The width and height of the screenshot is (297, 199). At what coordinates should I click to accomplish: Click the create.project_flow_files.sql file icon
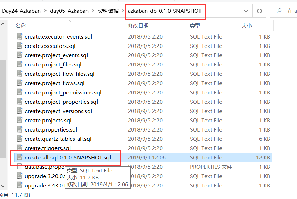click(x=20, y=73)
